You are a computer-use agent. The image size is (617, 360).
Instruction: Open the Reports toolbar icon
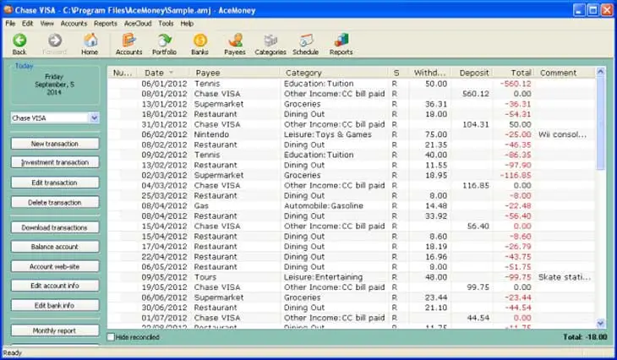coord(341,44)
